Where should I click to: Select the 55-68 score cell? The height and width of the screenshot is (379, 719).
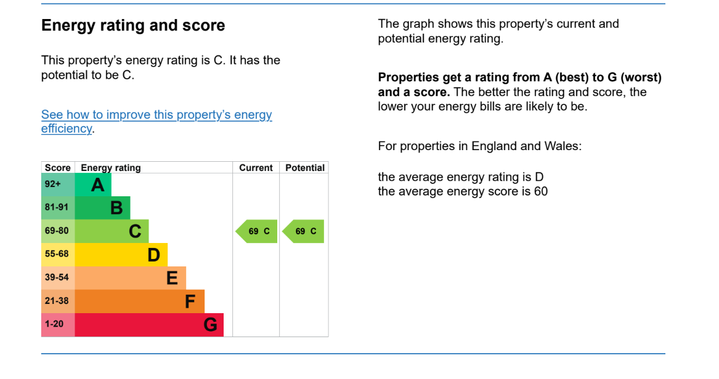(x=59, y=255)
